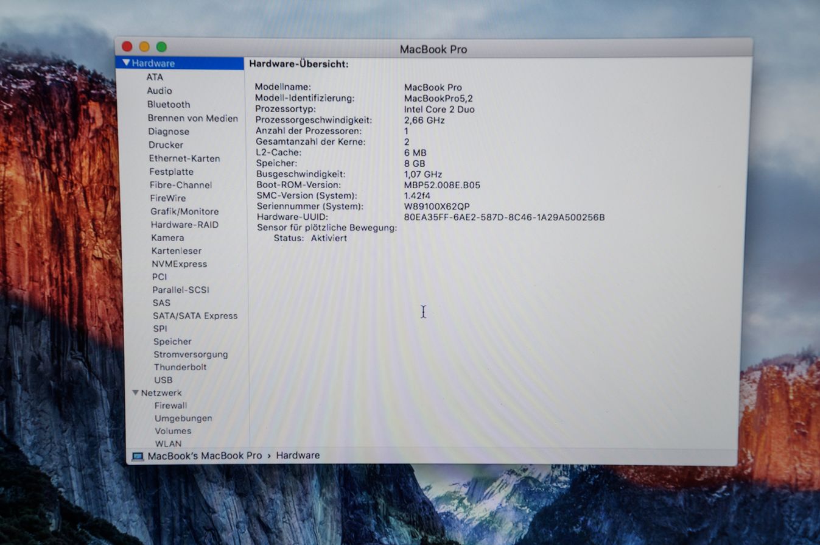This screenshot has height=545, width=820.
Task: Zoom window with green button
Action: [161, 47]
